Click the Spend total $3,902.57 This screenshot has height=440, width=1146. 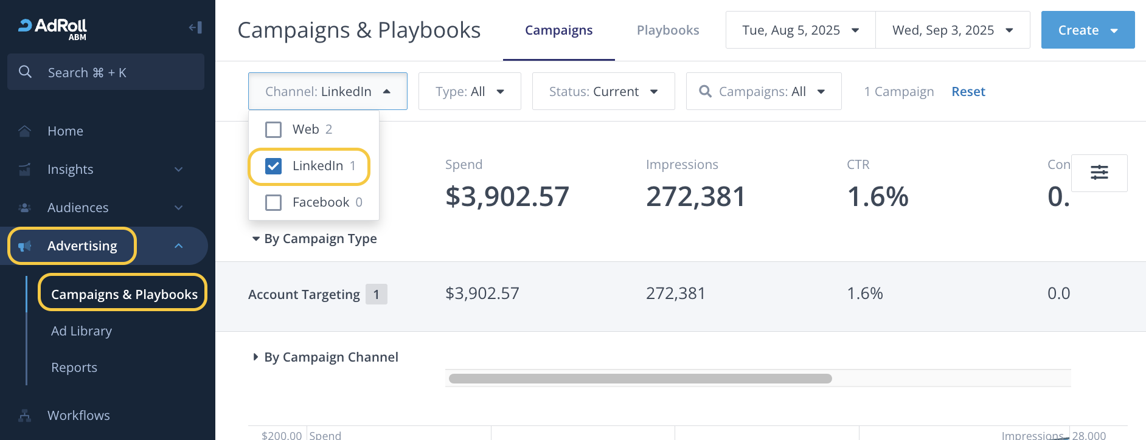507,196
